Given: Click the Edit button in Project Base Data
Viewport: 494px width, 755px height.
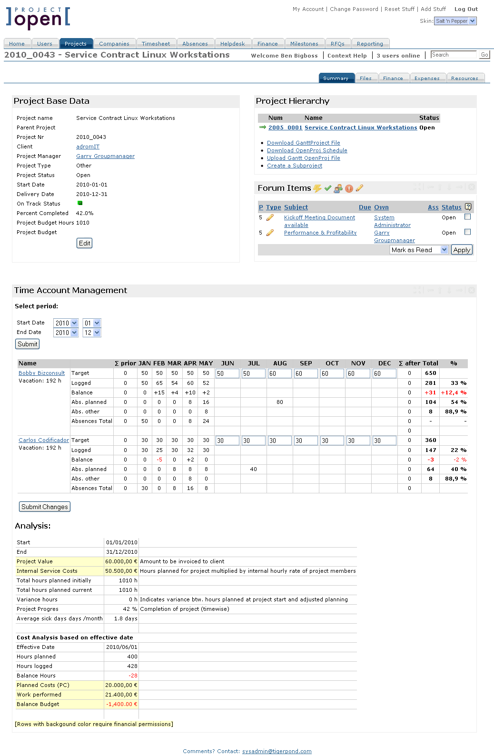Looking at the screenshot, I should point(85,243).
